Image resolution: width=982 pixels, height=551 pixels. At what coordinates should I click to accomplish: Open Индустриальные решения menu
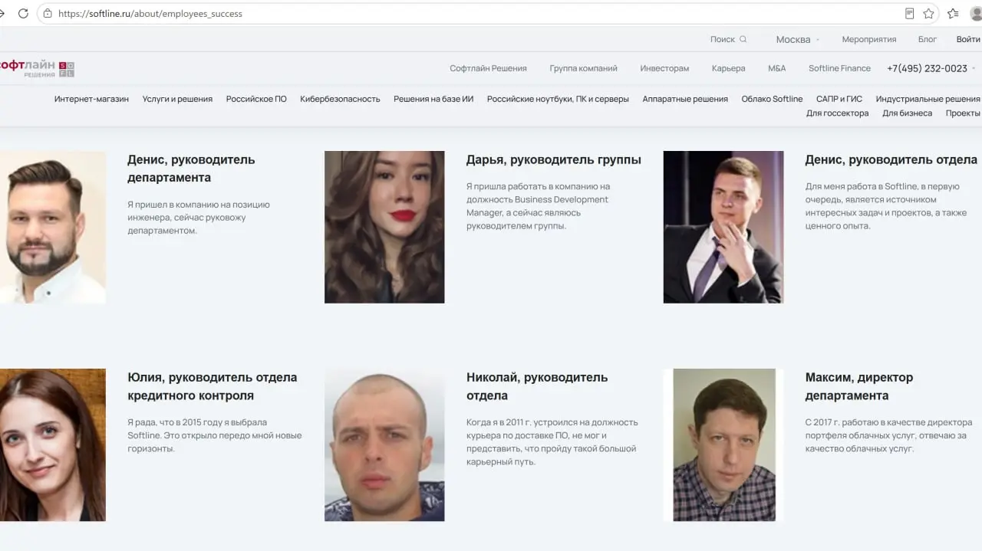[x=928, y=99]
